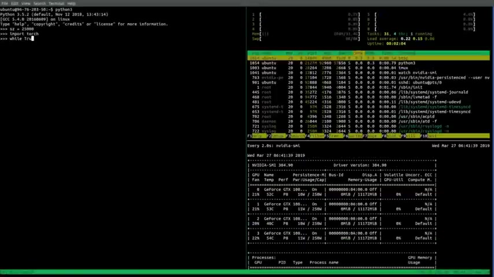The height and width of the screenshot is (277, 494).
Task: Click htop F7 Nice- button
Action: 372,136
